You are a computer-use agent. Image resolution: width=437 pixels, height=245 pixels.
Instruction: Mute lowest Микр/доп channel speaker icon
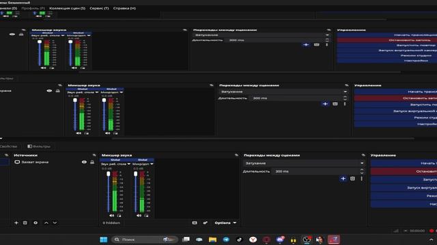tap(139, 216)
